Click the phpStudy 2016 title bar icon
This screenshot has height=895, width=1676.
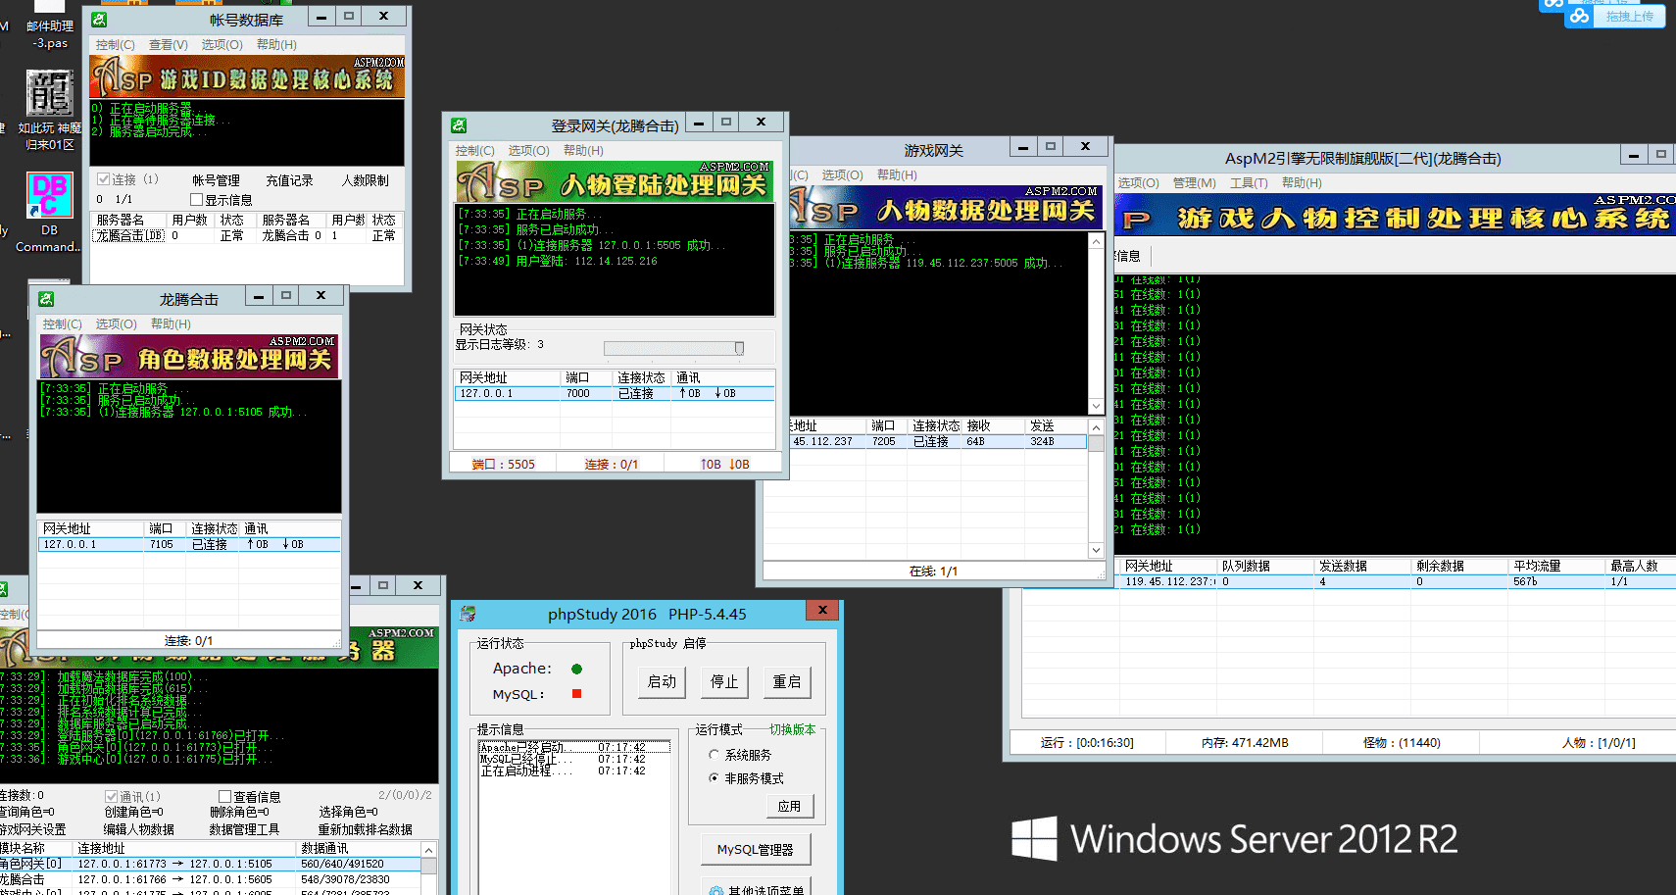pyautogui.click(x=468, y=614)
